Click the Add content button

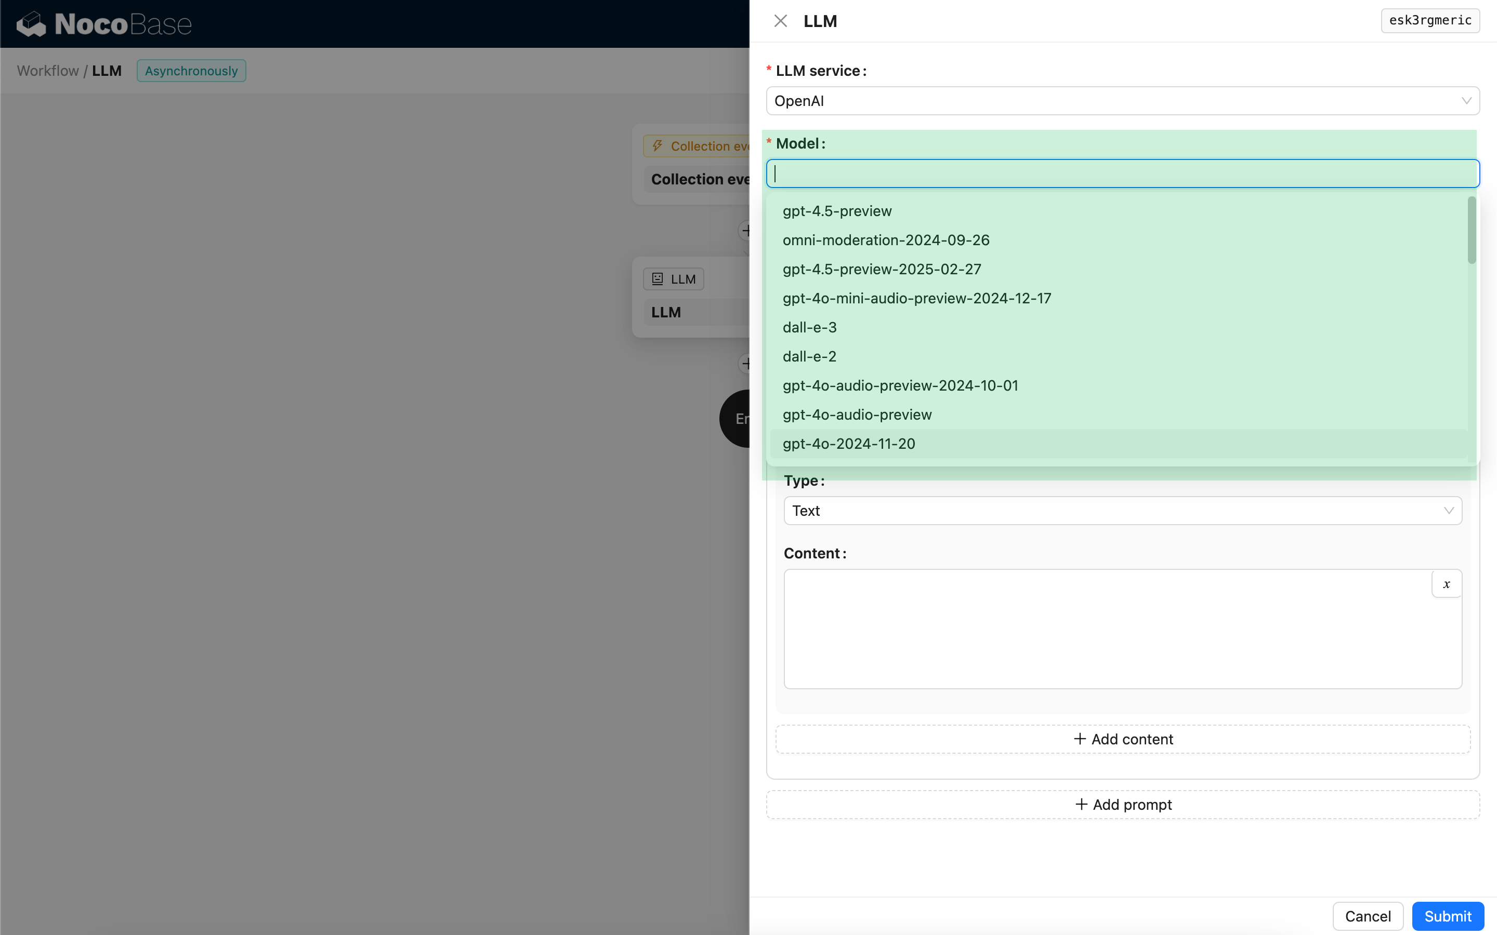pos(1122,739)
